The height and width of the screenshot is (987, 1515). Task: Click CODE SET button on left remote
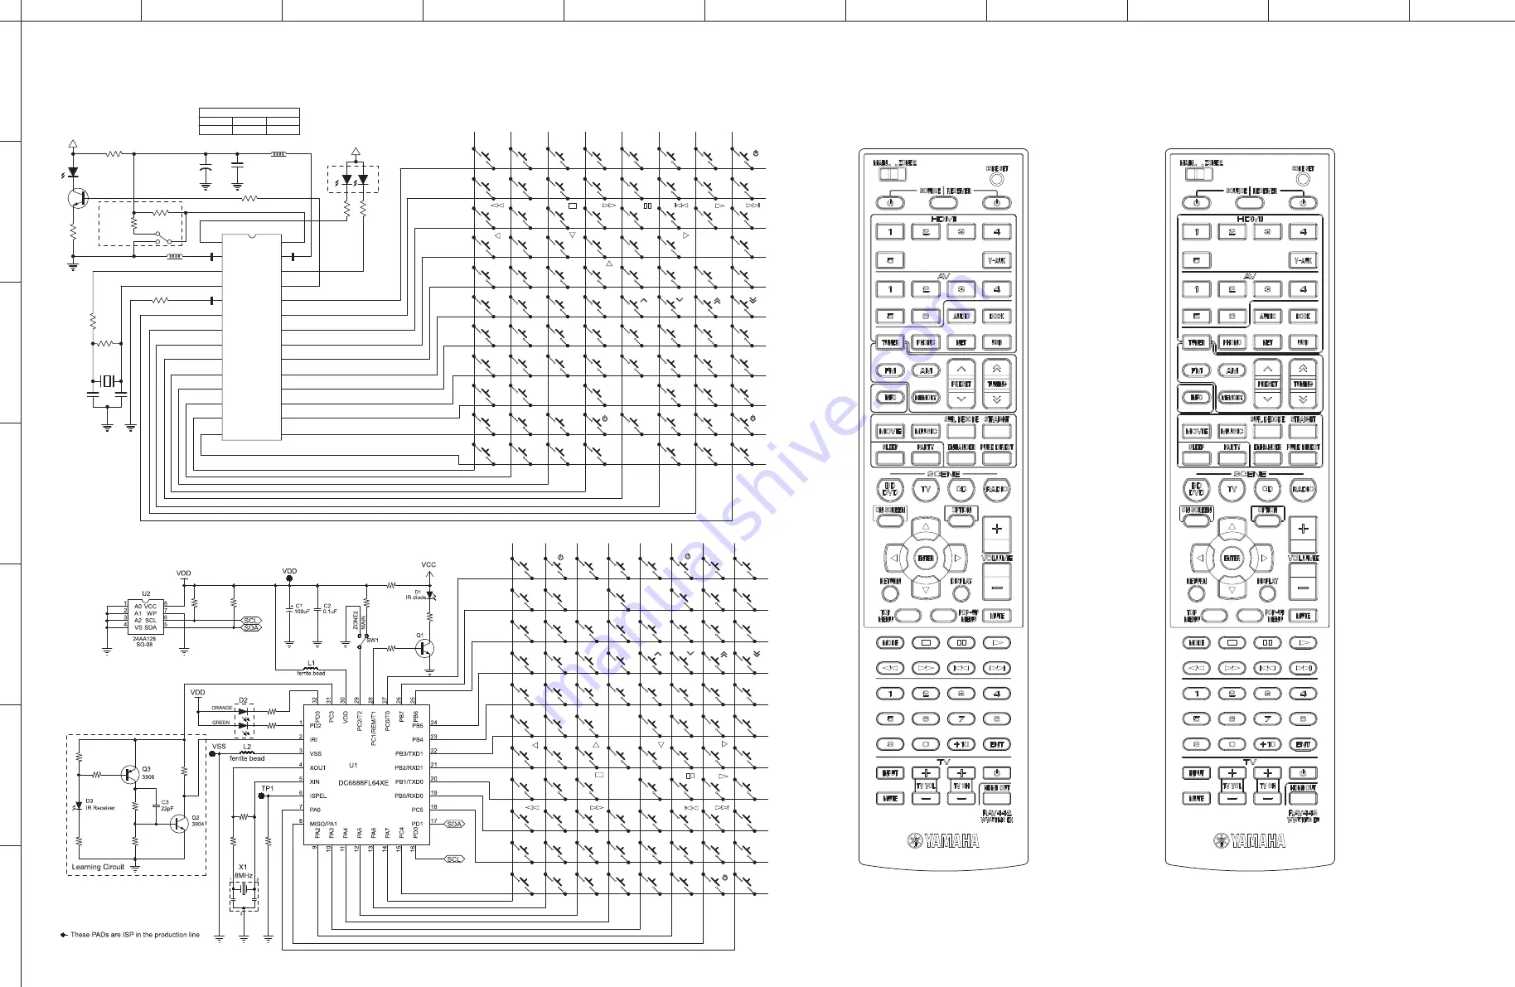pos(996,178)
